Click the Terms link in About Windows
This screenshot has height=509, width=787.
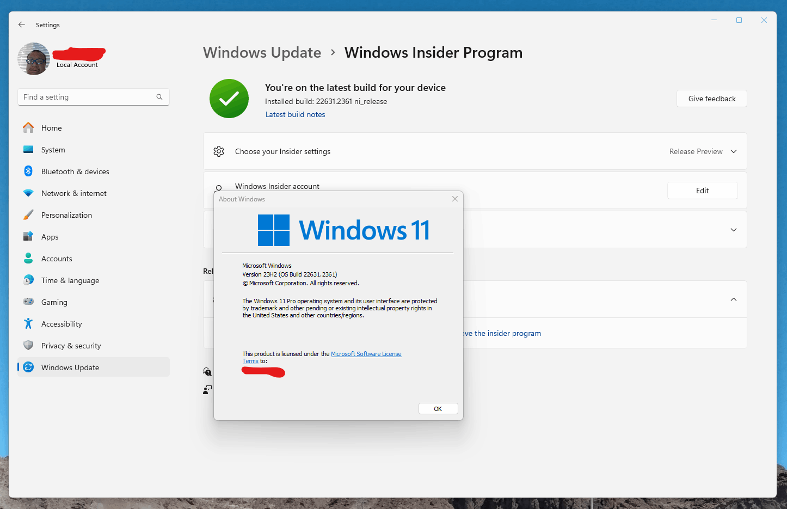pyautogui.click(x=250, y=361)
